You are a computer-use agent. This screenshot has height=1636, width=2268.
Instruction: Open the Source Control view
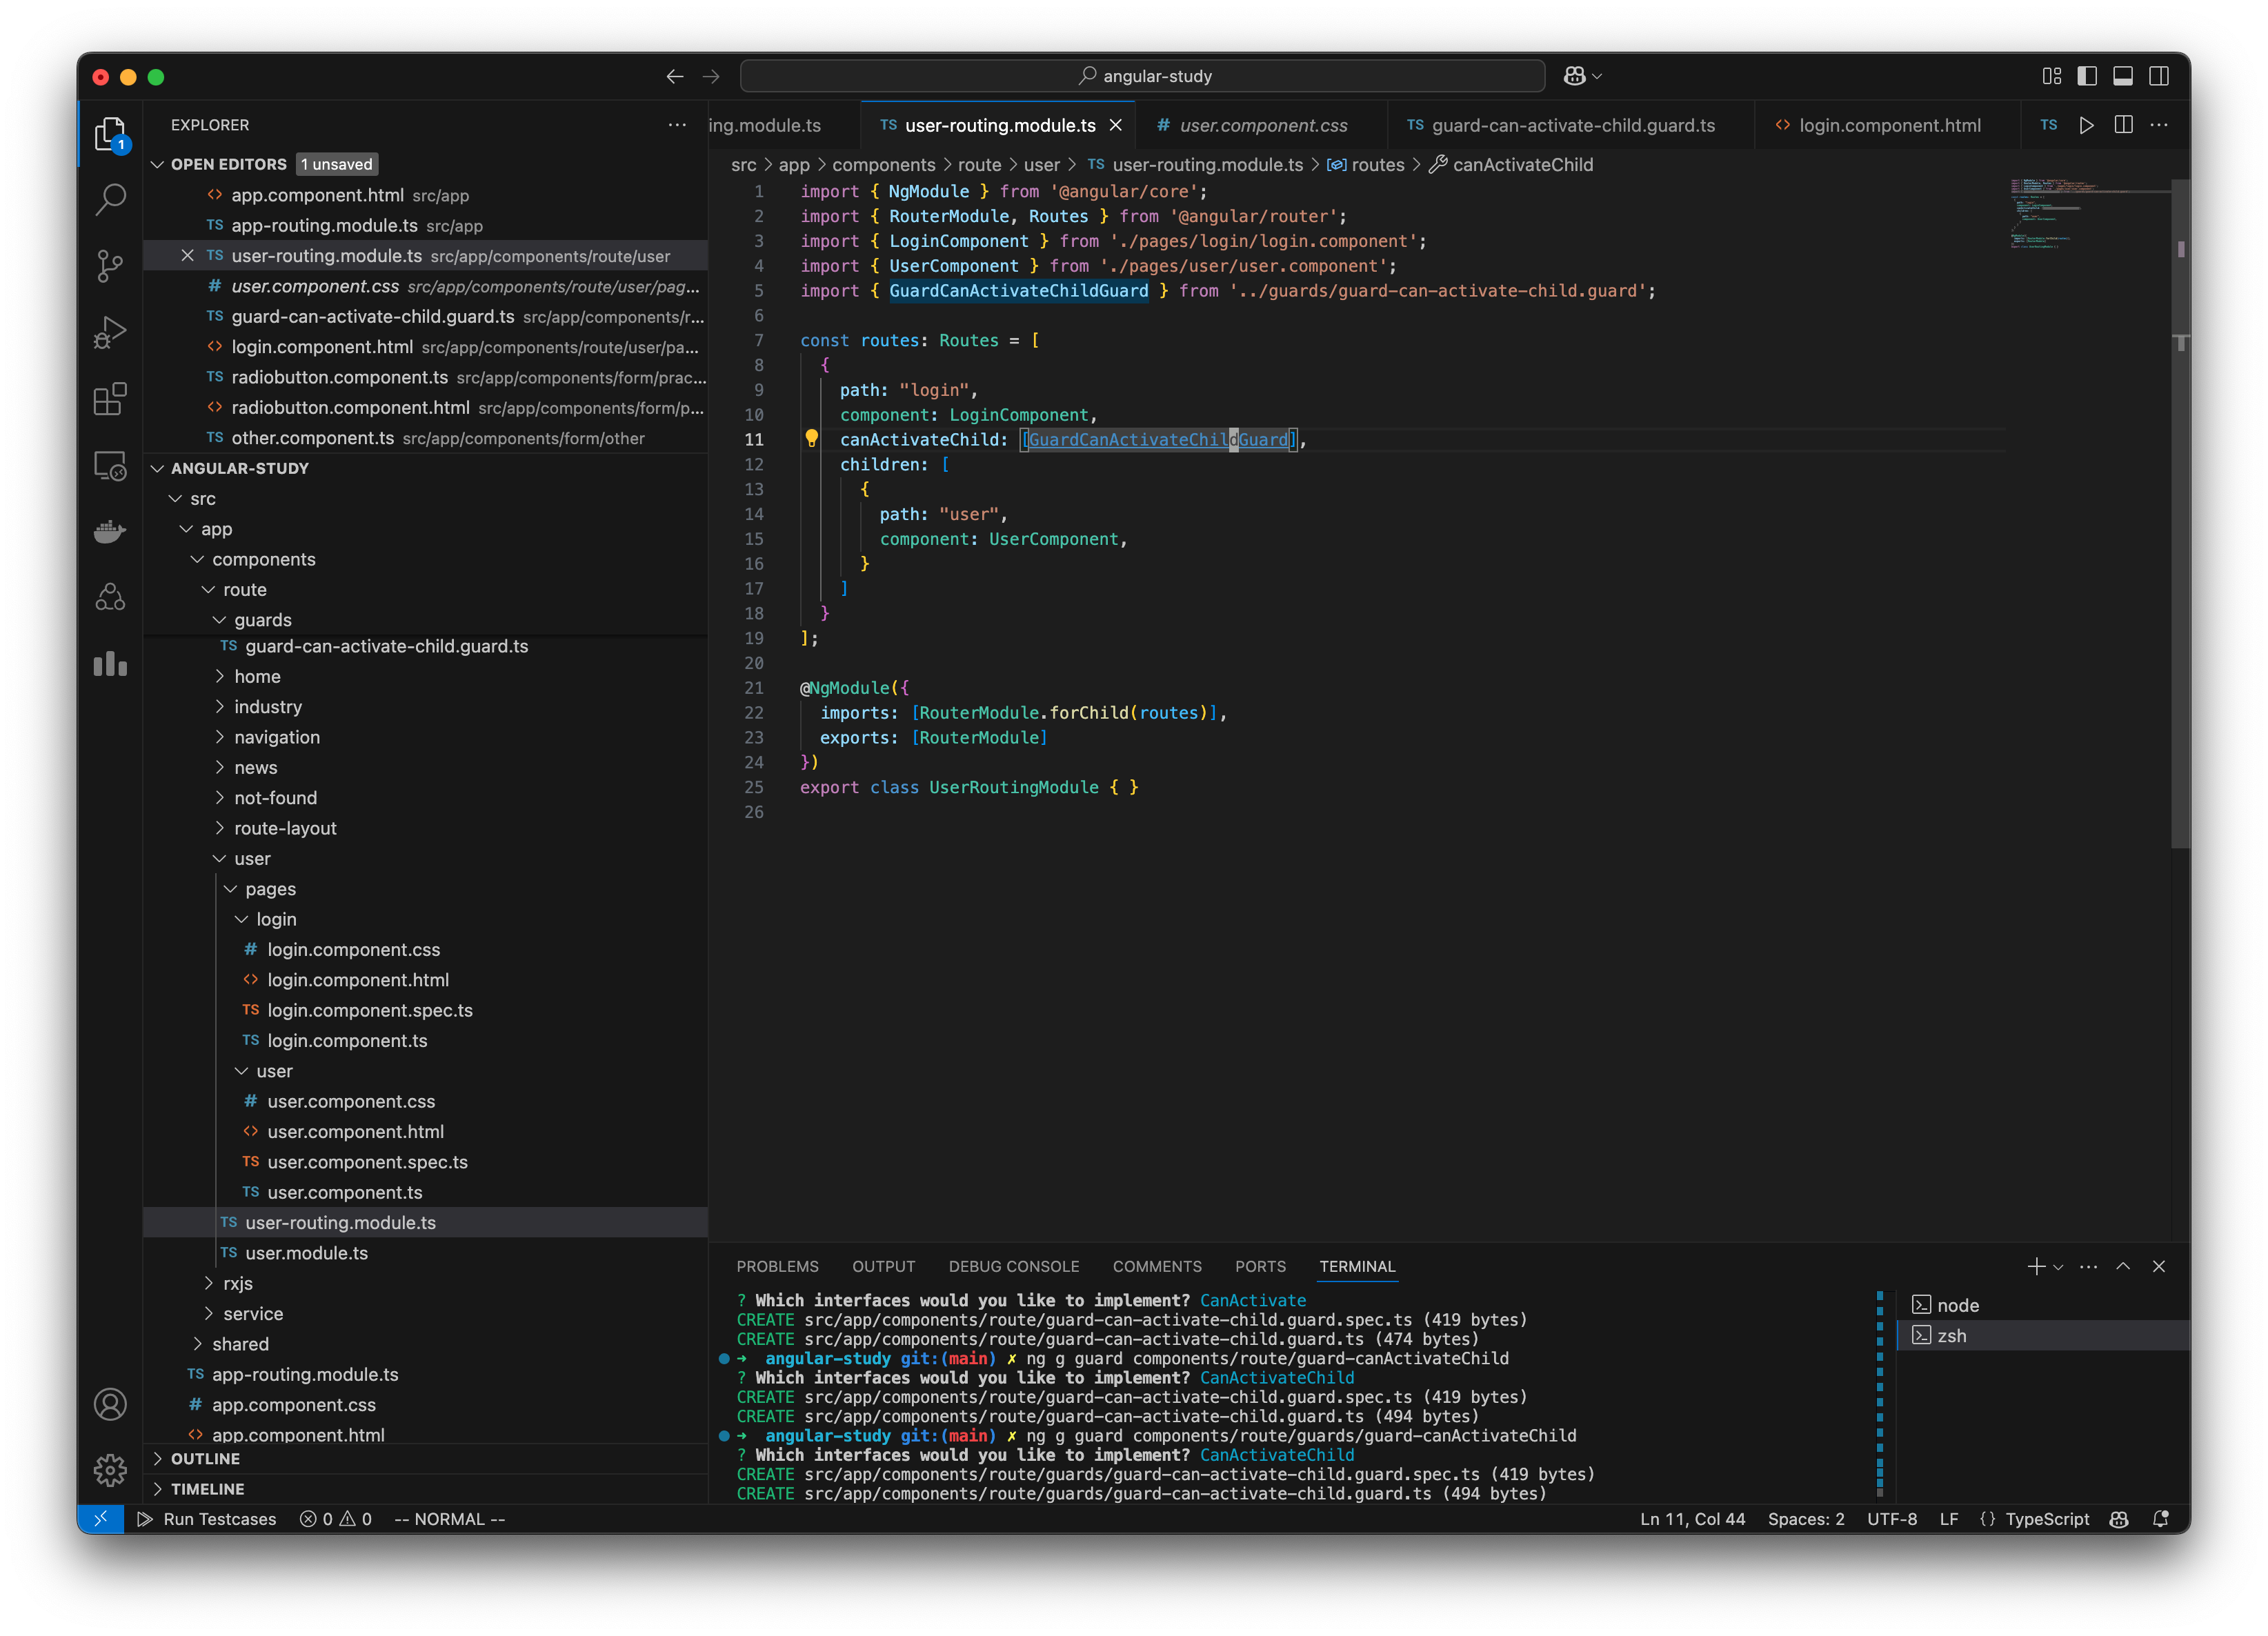point(110,266)
